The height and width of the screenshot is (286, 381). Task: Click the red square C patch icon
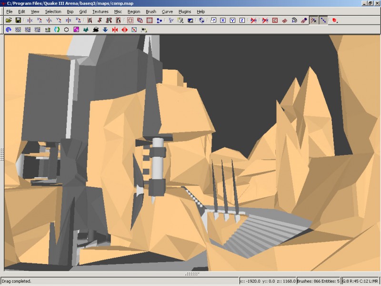(275, 20)
